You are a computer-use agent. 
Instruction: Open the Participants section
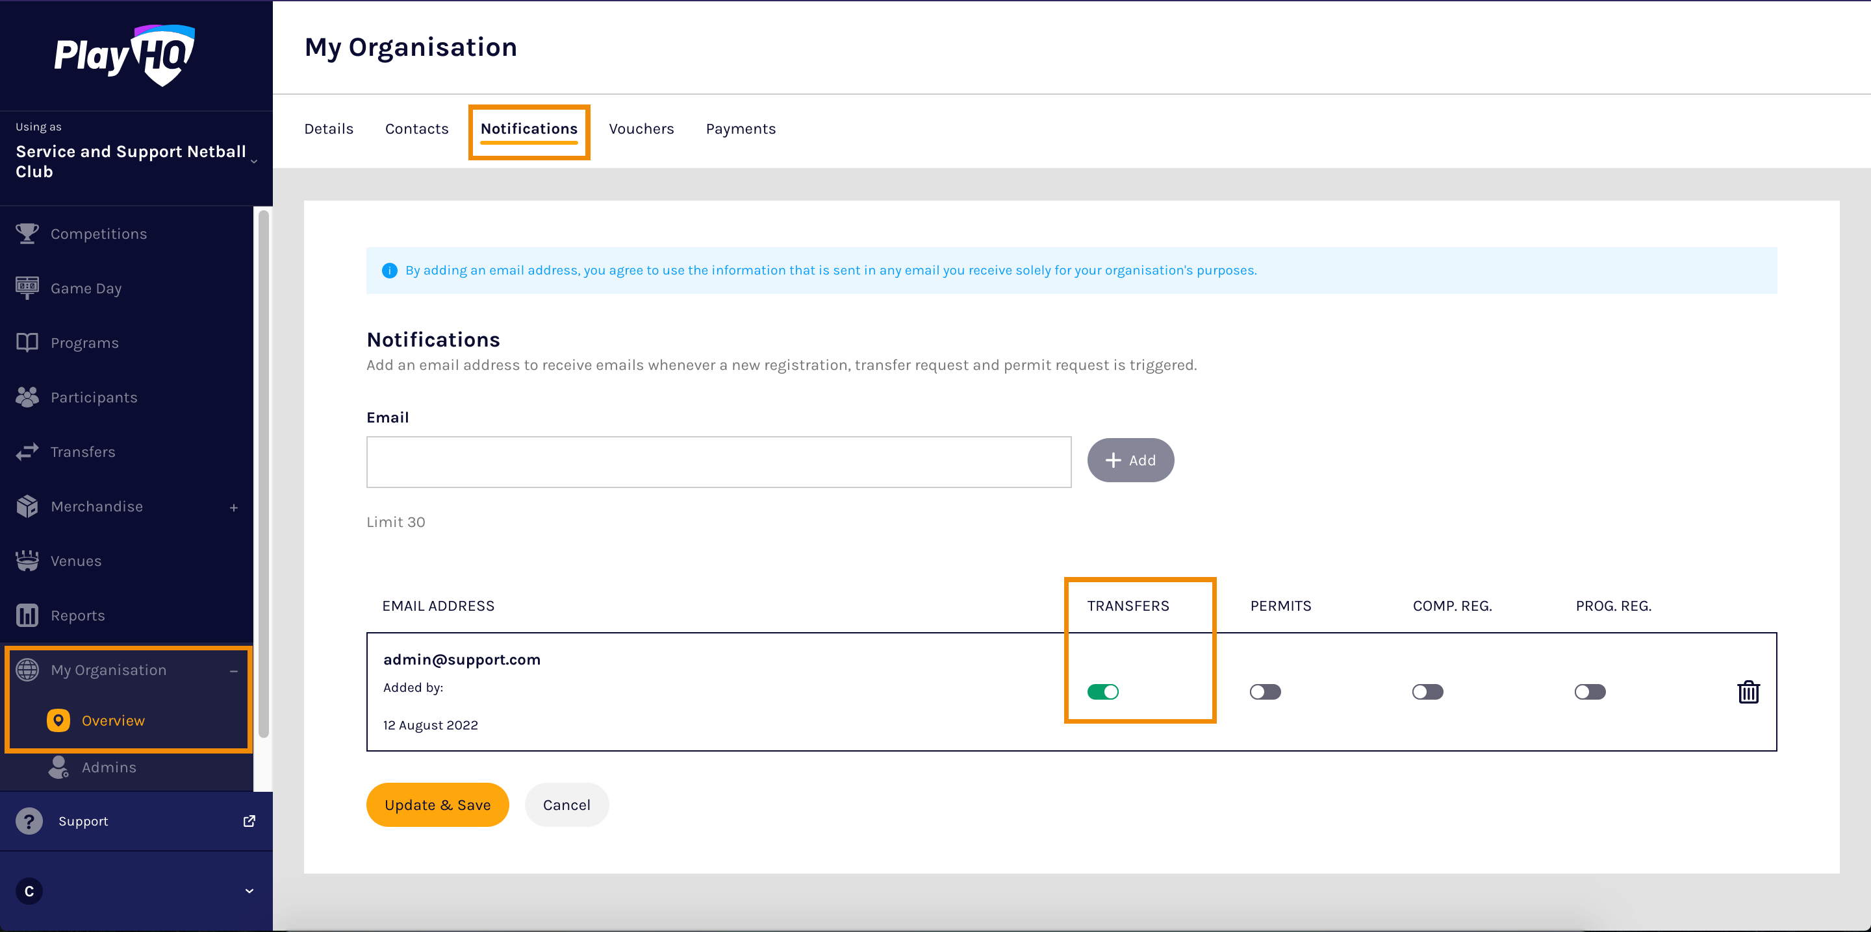94,397
